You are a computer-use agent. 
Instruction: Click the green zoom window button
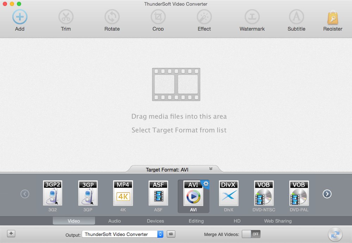[19, 4]
